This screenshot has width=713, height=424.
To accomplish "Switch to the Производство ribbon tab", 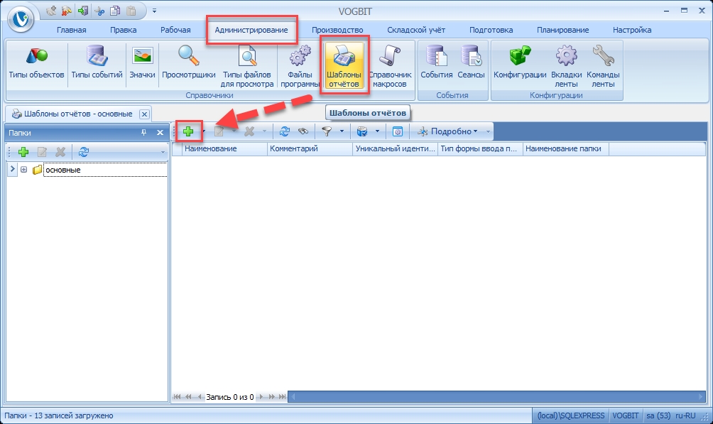I will [x=337, y=30].
